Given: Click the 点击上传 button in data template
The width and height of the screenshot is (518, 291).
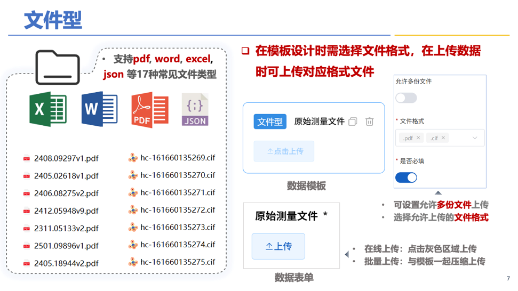Looking at the screenshot, I should point(284,151).
